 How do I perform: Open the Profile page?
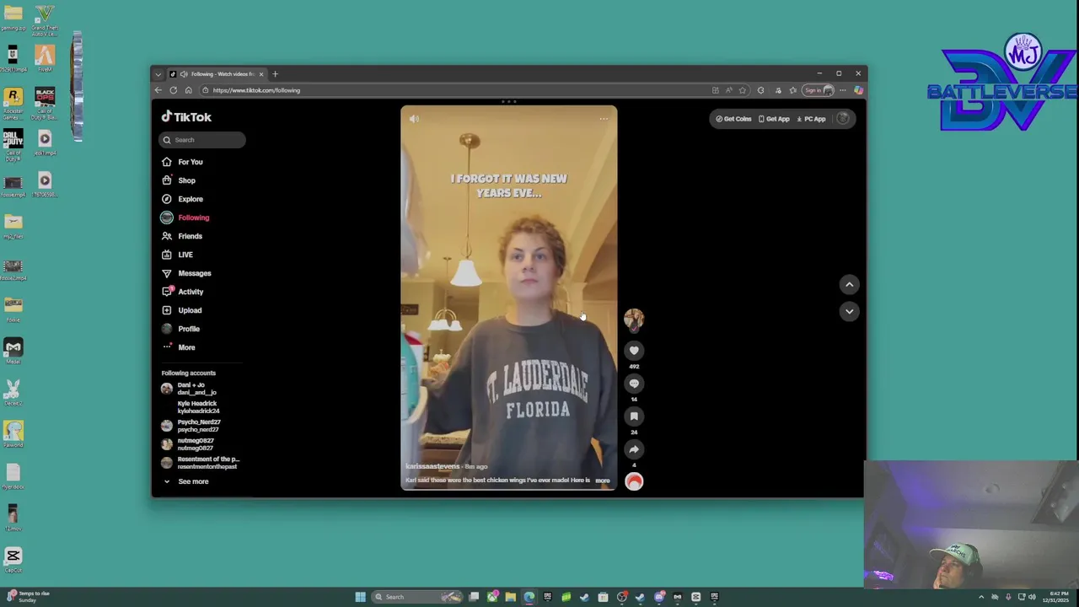181,329
